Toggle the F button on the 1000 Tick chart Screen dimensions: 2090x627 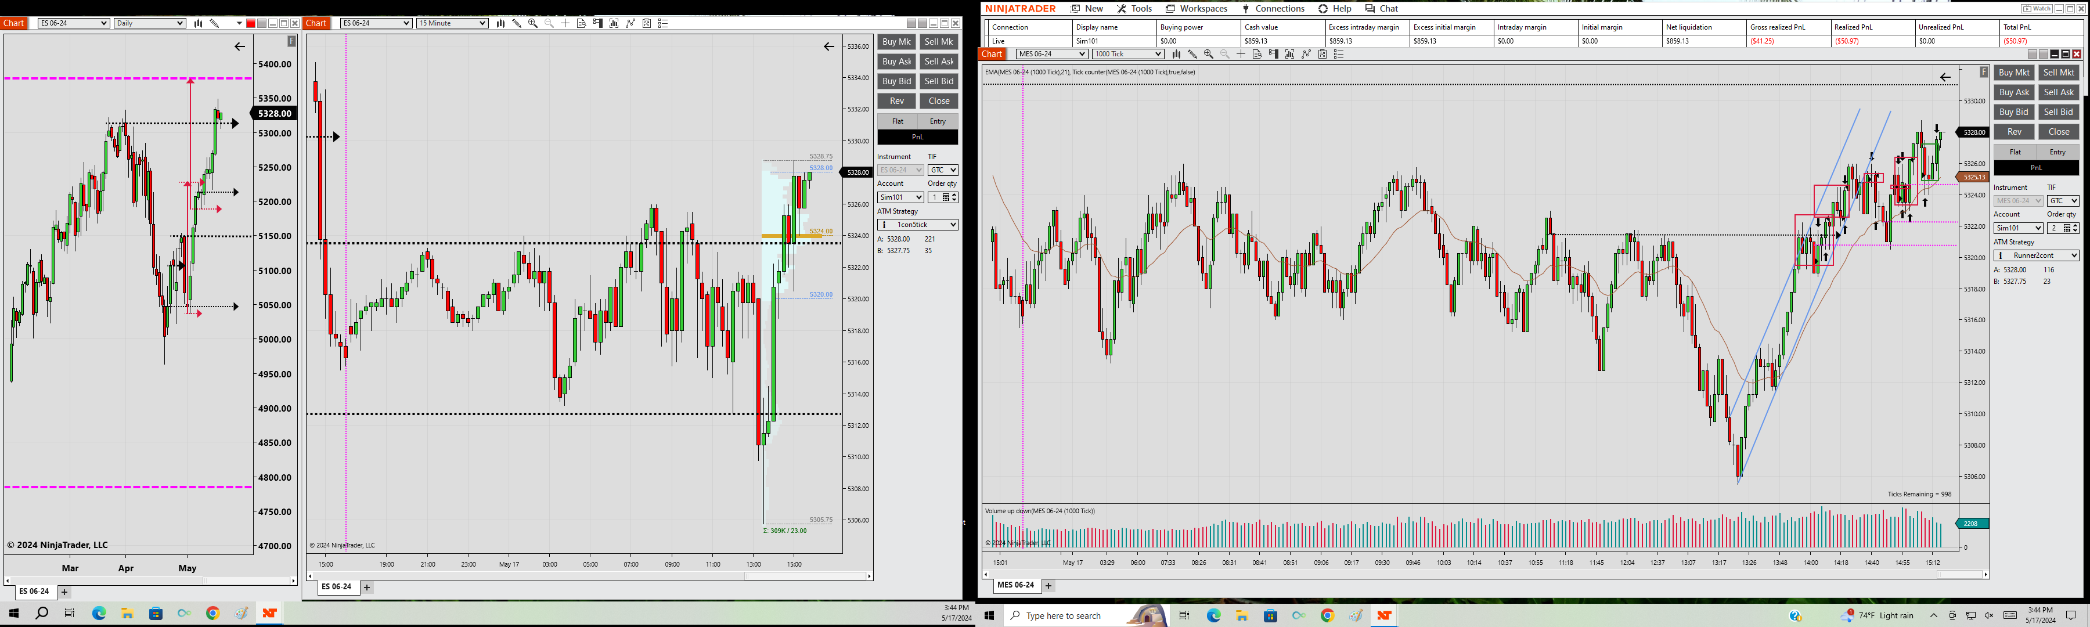(1984, 72)
